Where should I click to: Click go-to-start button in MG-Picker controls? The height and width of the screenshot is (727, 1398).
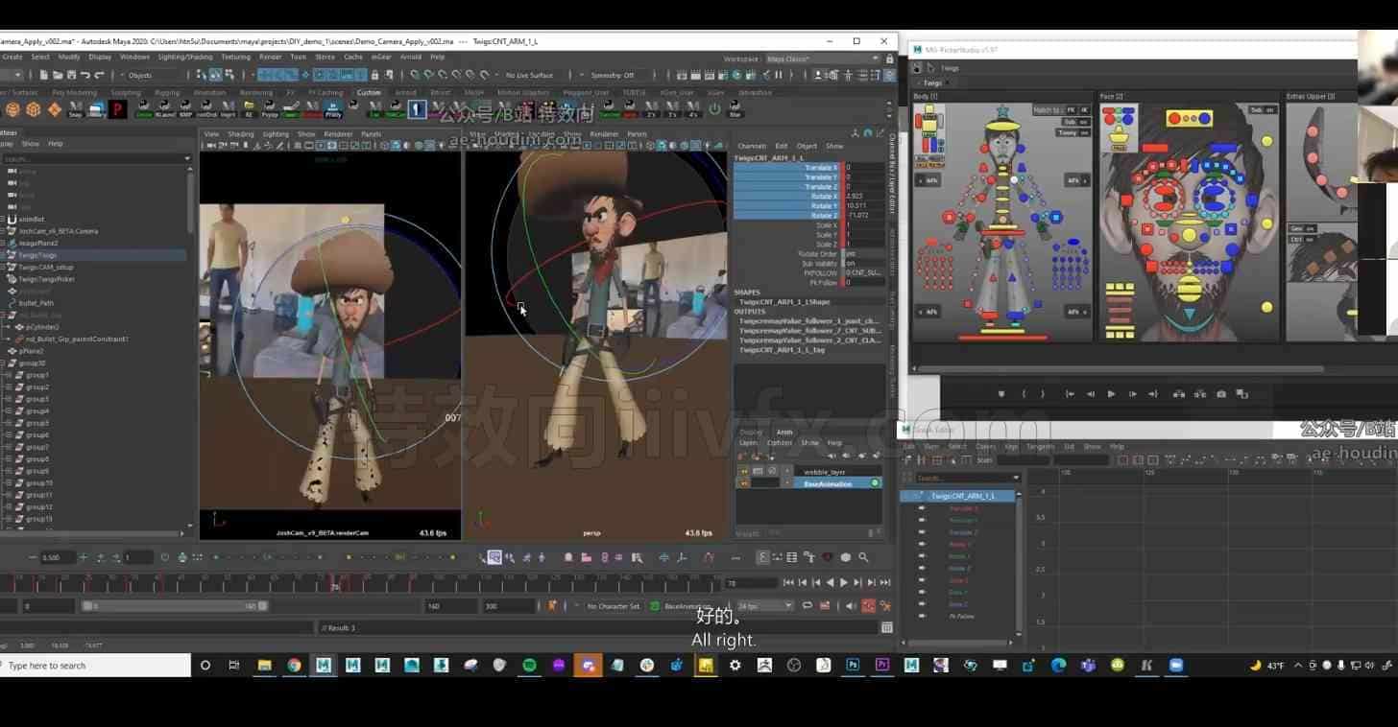[1070, 394]
